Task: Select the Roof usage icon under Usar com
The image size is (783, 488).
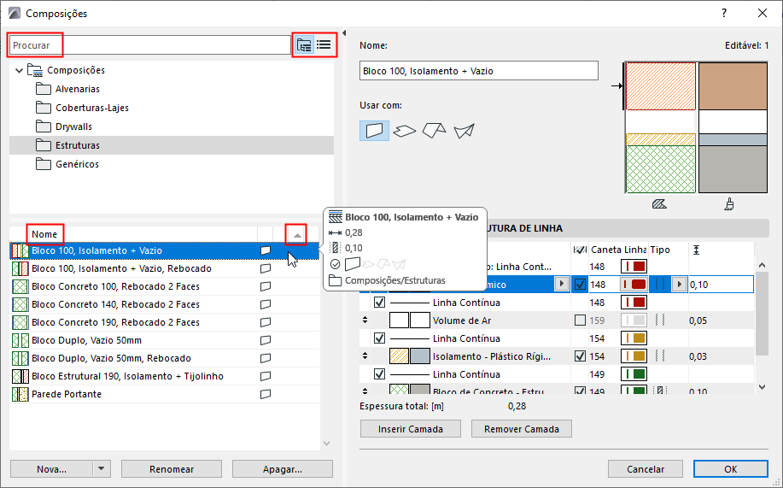Action: point(434,131)
